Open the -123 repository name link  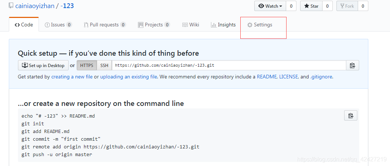pyautogui.click(x=67, y=6)
